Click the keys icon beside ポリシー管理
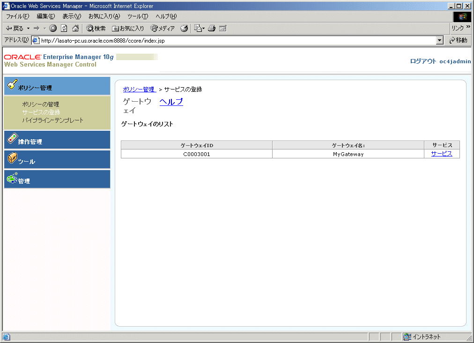 [12, 84]
